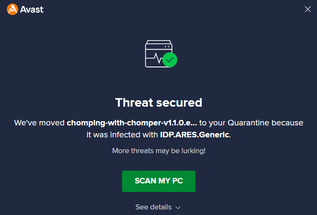Viewport: 317px width, 215px height.
Task: Click the Threat secured heading
Action: [158, 102]
